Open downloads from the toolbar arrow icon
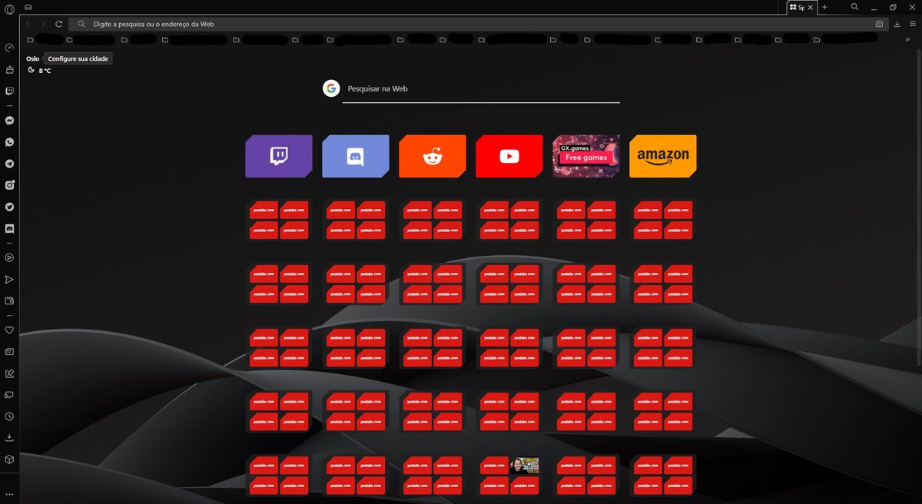Viewport: 922px width, 504px height. click(x=897, y=24)
